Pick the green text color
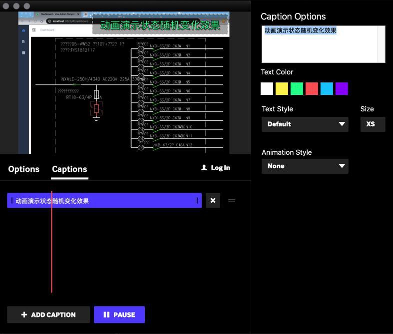393x334 pixels. [x=297, y=89]
